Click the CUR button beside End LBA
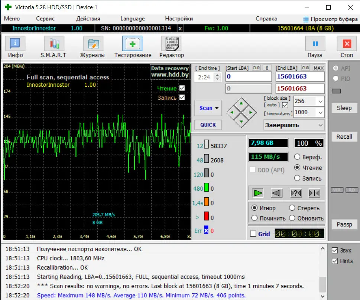This screenshot has height=300, width=360. (305, 68)
